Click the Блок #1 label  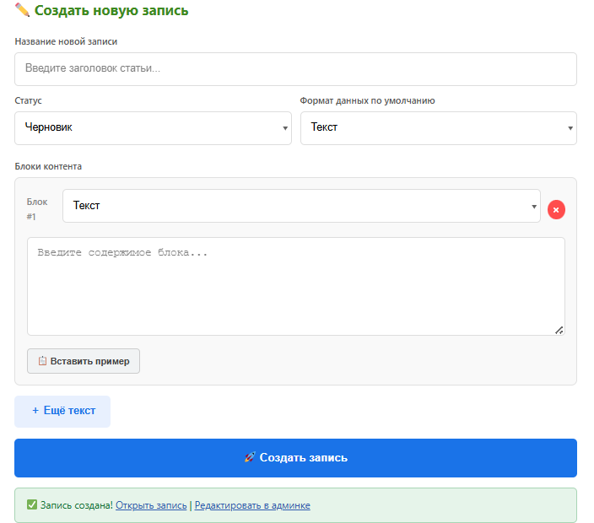(x=37, y=209)
